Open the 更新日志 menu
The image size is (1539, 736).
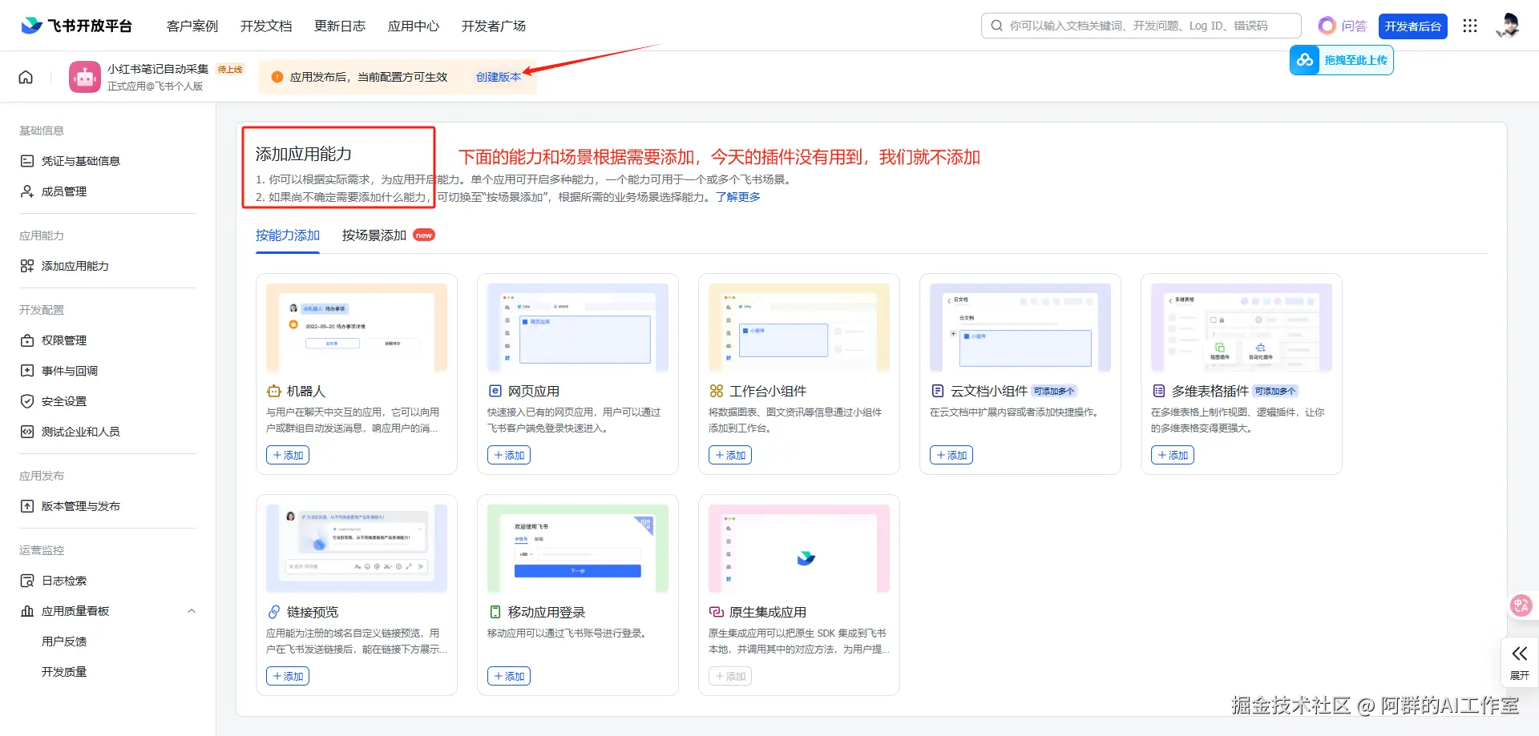(340, 26)
